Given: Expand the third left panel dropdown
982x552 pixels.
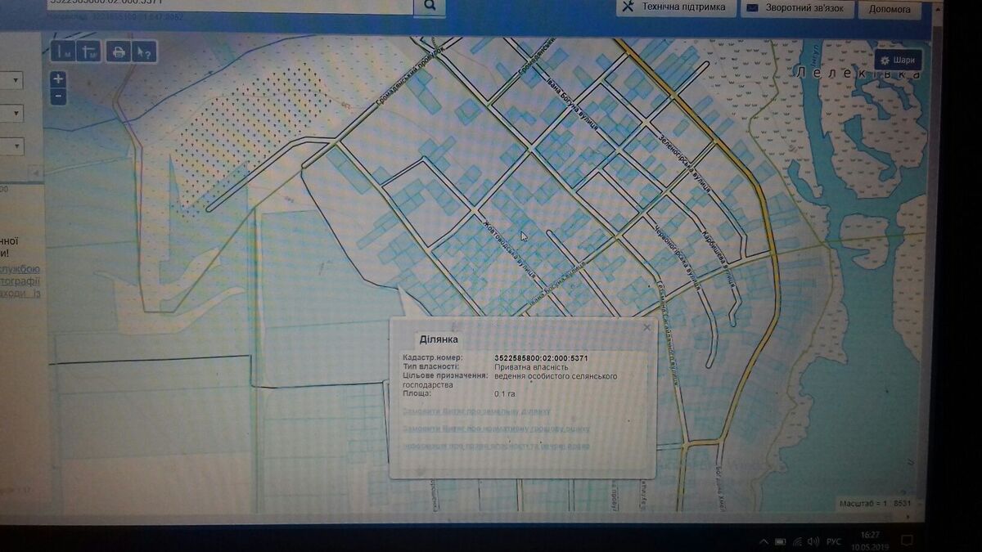Looking at the screenshot, I should 16,146.
